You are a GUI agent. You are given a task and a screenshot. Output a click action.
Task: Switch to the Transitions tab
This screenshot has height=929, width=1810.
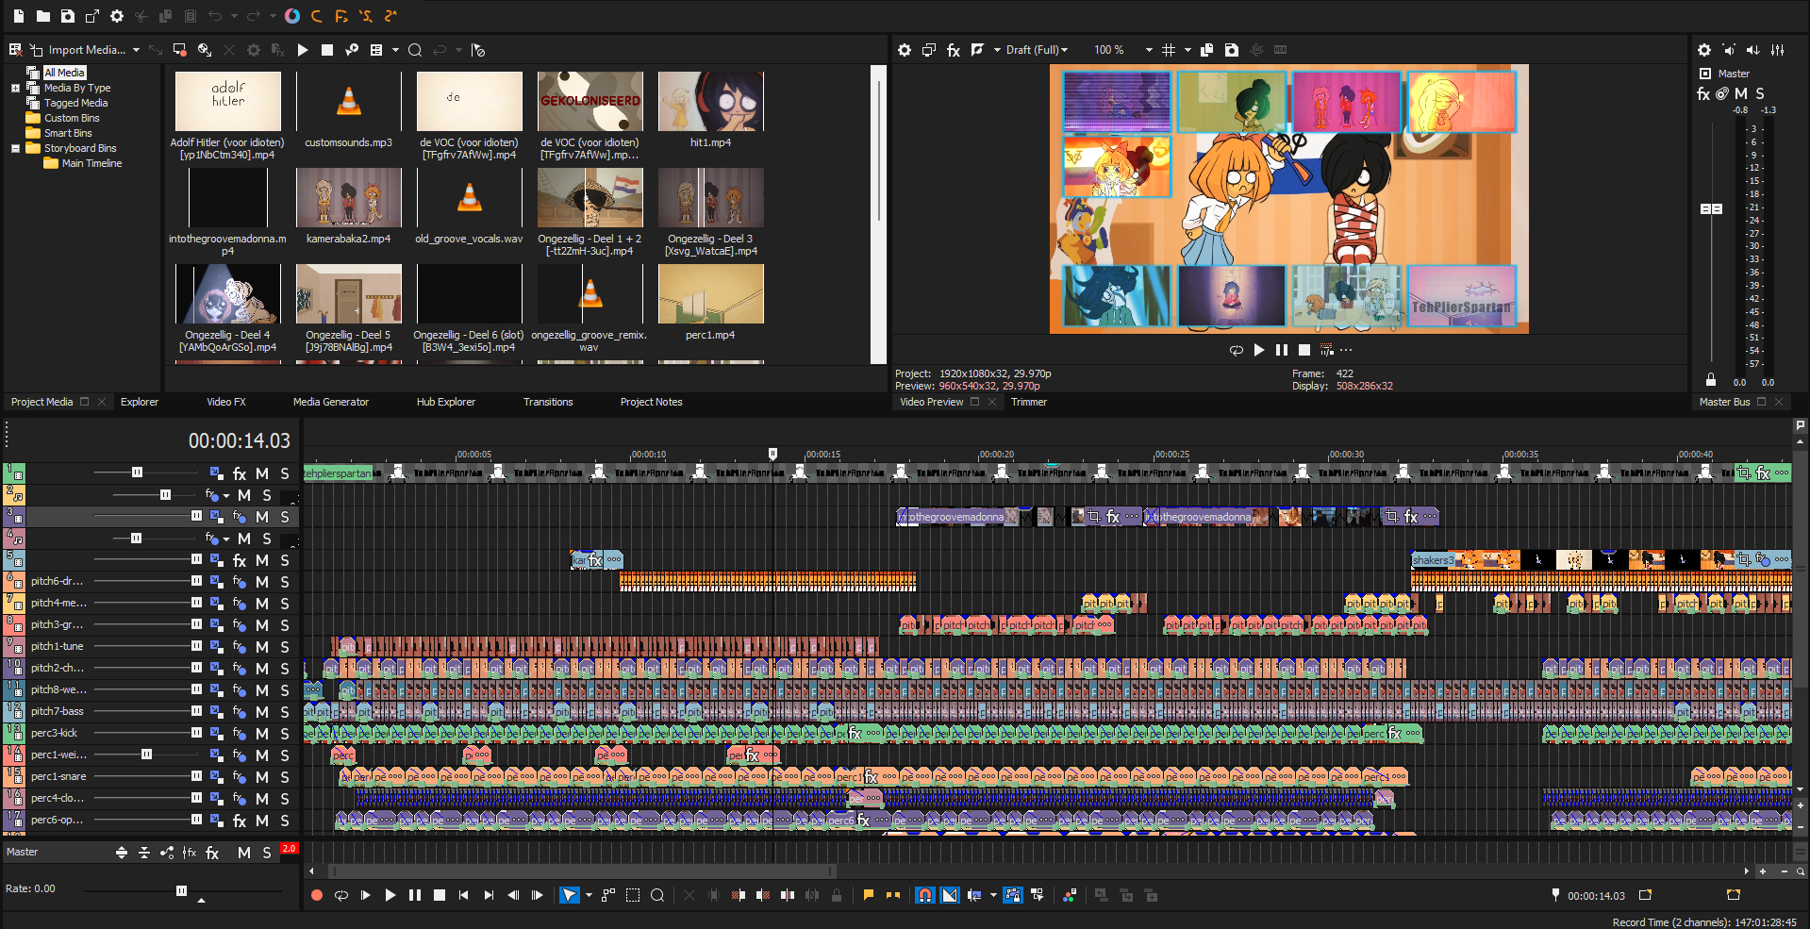click(547, 402)
